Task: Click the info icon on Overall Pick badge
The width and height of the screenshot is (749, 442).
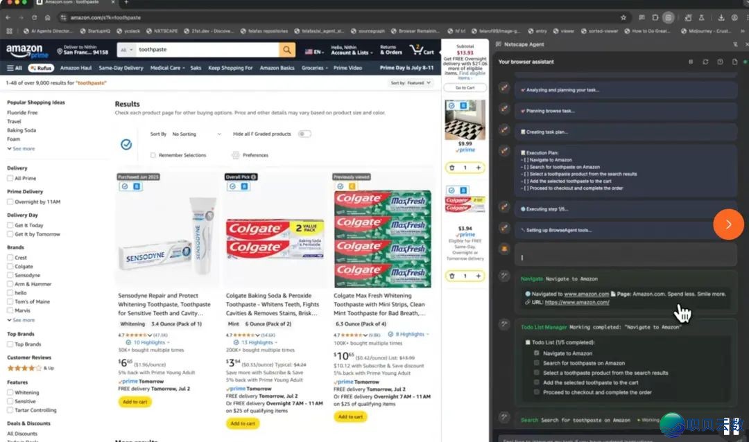Action: [254, 177]
